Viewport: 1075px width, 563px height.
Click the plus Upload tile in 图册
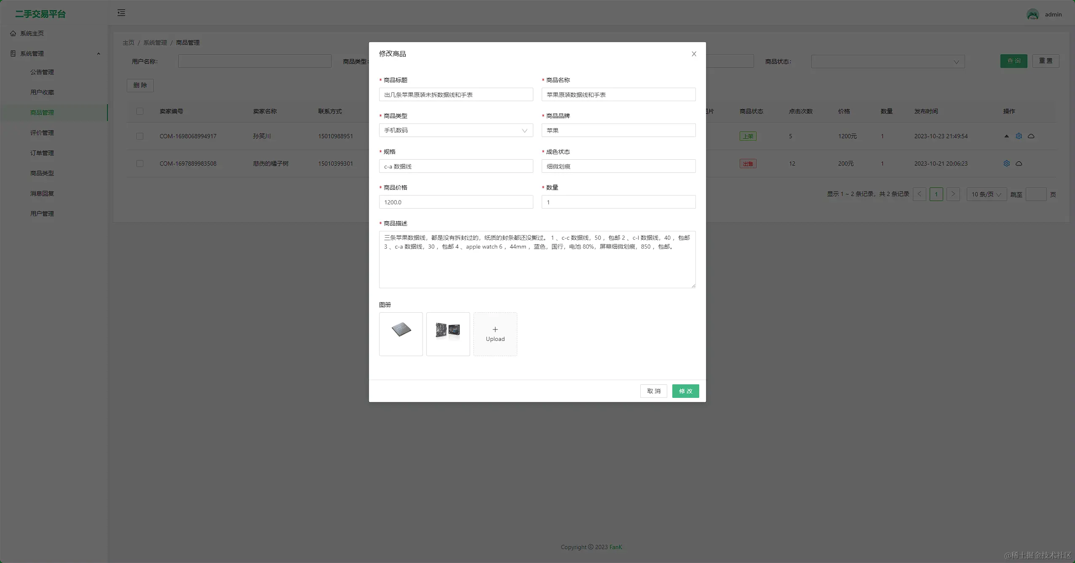495,334
